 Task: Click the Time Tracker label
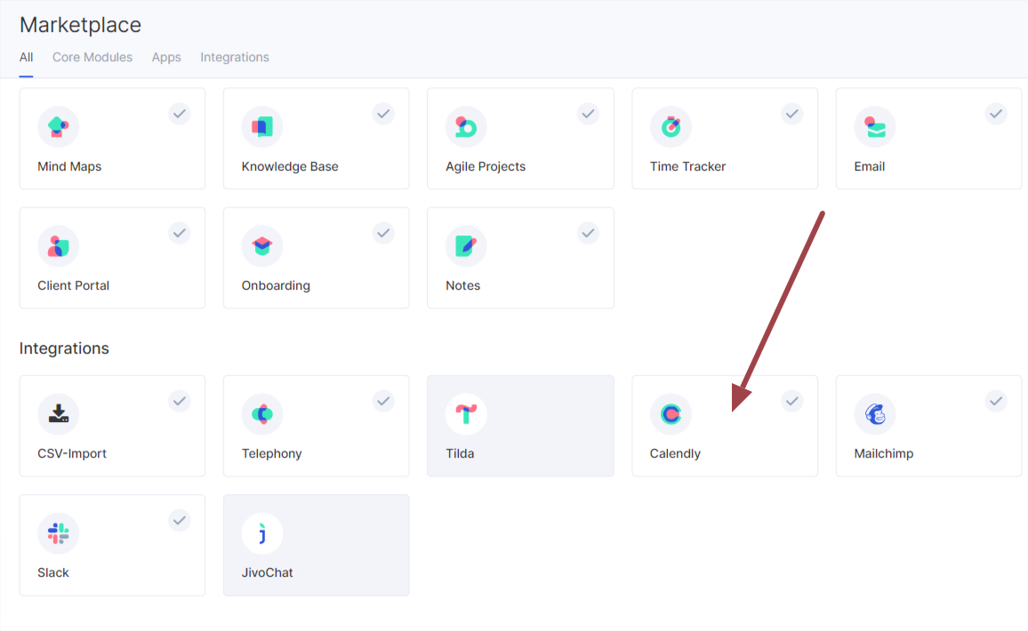click(687, 166)
